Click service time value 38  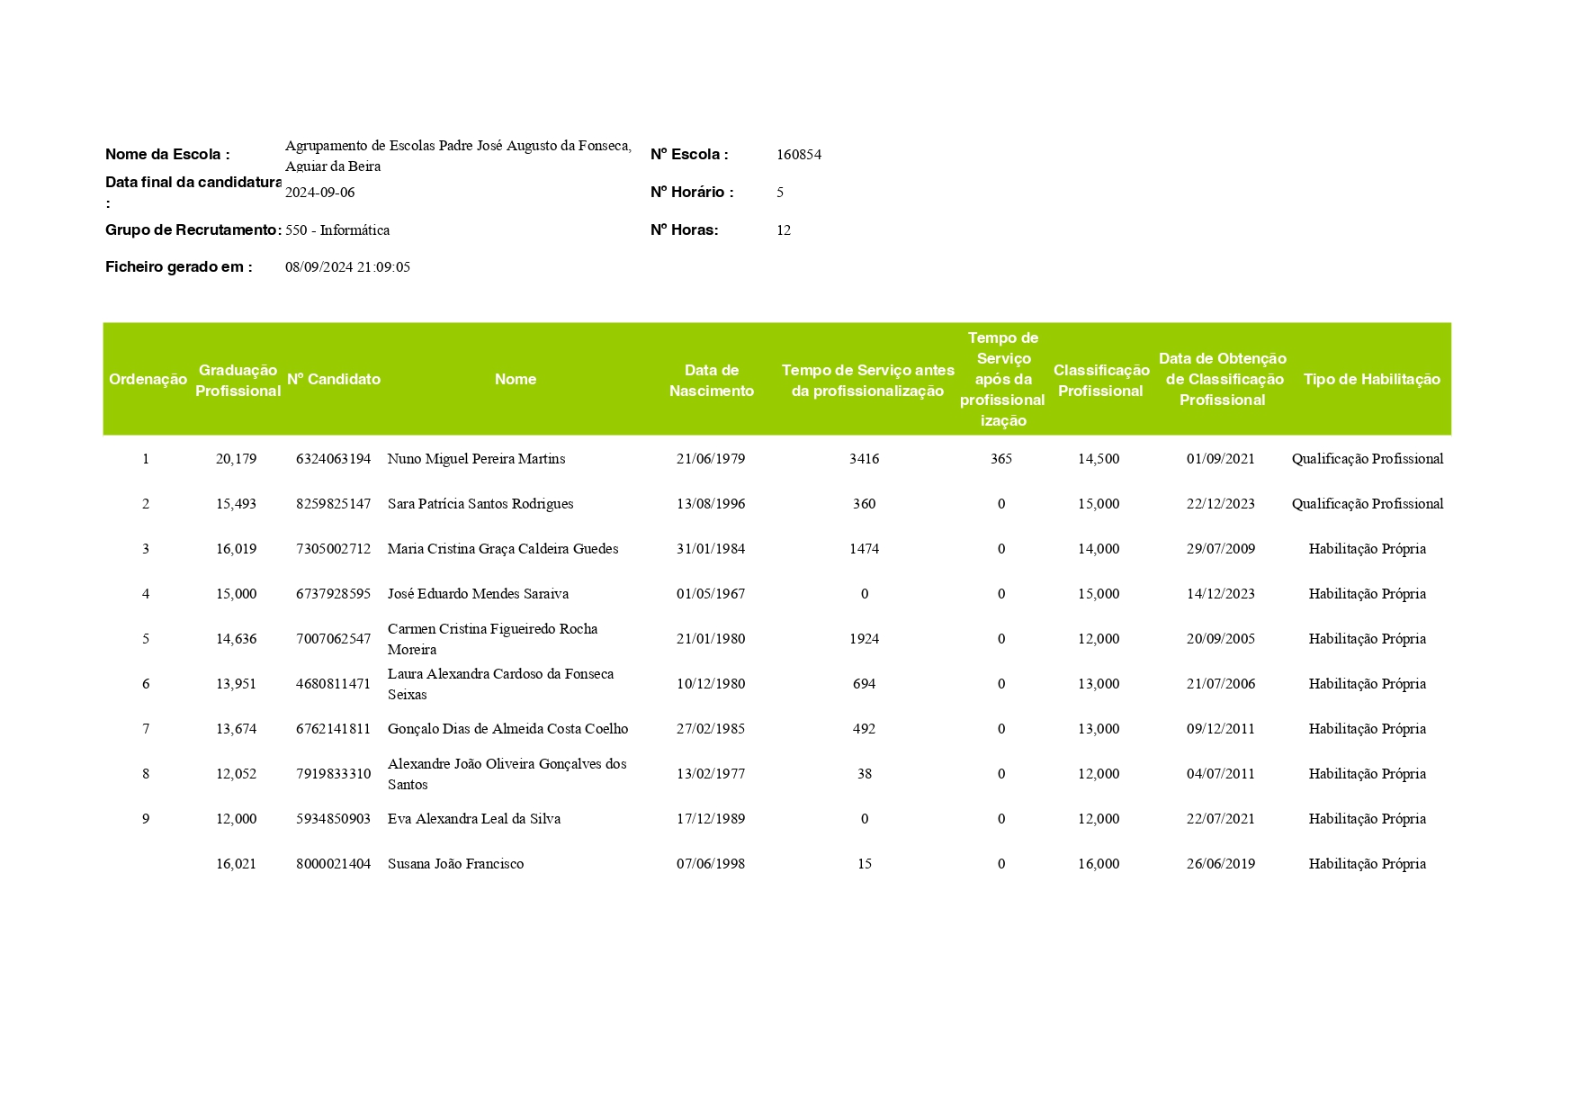[865, 774]
